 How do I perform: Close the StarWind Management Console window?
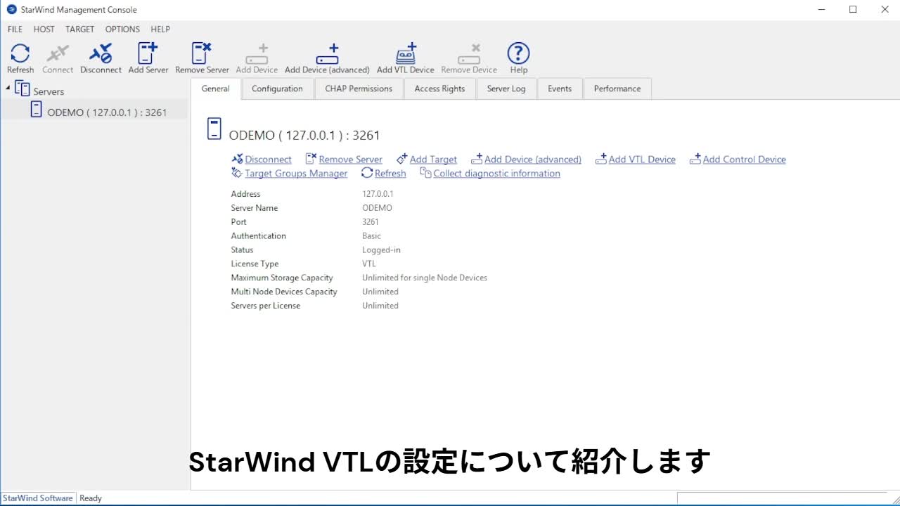click(x=885, y=10)
